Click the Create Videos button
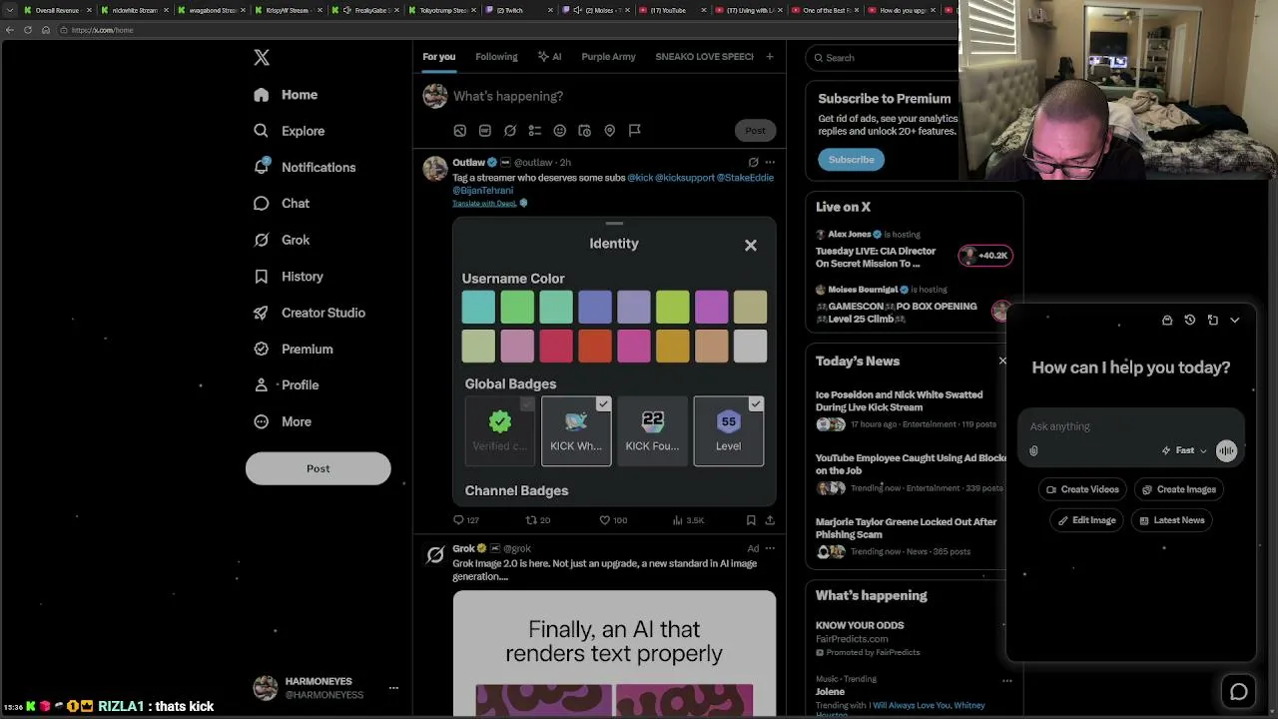The width and height of the screenshot is (1278, 719). (1082, 490)
